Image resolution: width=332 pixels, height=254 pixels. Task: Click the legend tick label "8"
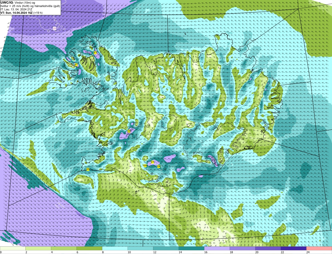(x=103, y=252)
